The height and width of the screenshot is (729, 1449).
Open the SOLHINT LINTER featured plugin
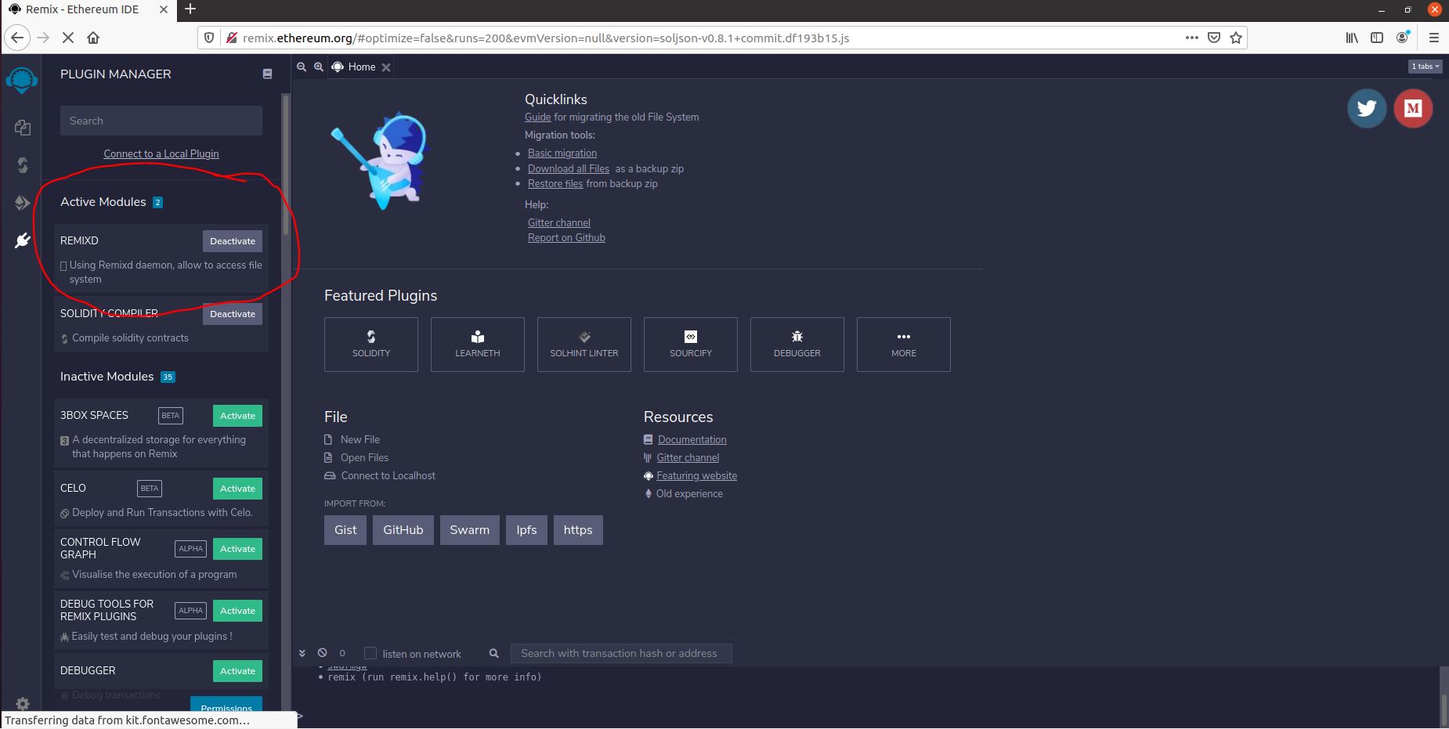(584, 345)
